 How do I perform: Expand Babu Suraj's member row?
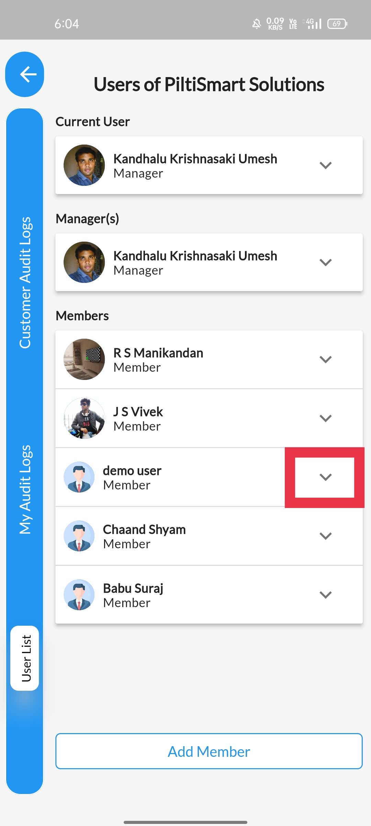click(325, 595)
